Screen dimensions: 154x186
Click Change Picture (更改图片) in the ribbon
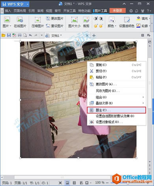click(54, 19)
